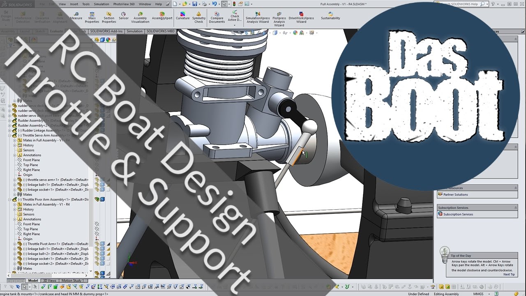Collapse Throttle Pivor Arm Assembly<1> node
The image size is (526, 296).
click(10, 199)
